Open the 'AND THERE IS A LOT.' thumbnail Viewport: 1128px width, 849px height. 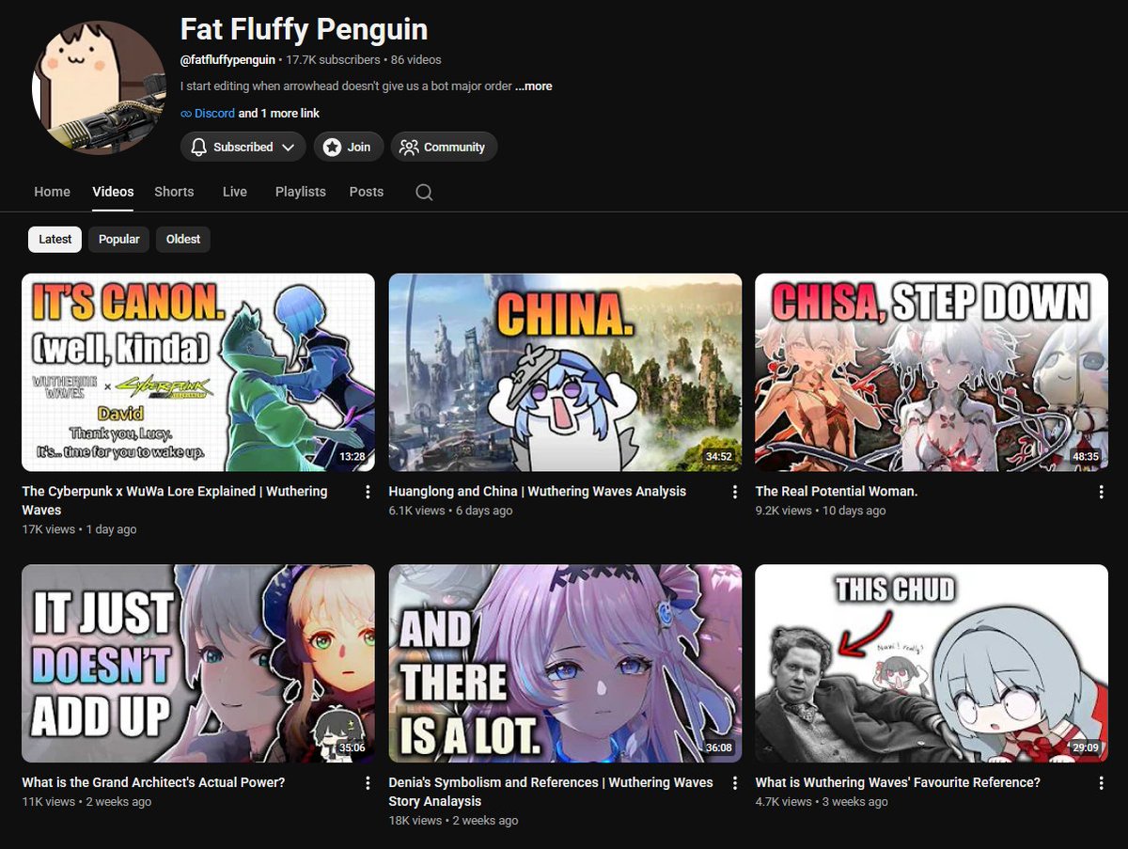click(565, 664)
